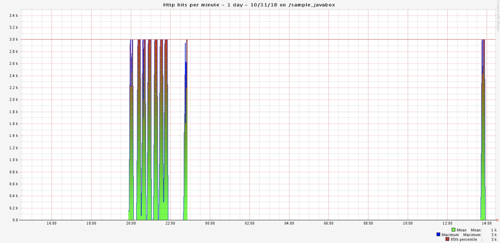Click the 08:00 time axis label
Screen dimensions: 500x243
coord(368,224)
